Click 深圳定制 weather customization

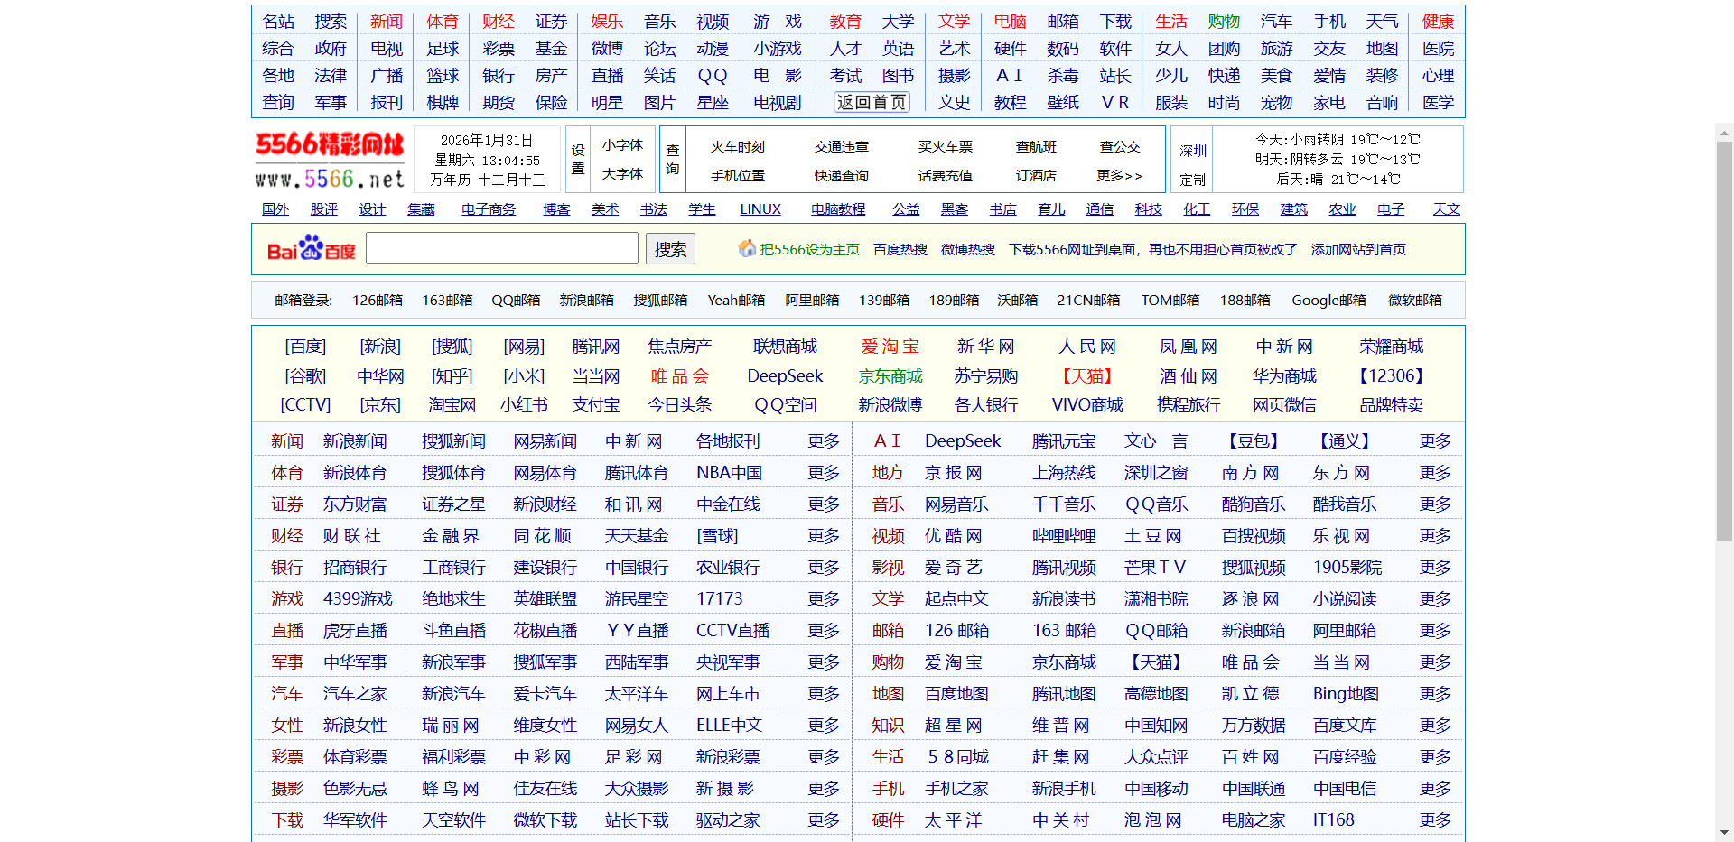click(x=1191, y=163)
